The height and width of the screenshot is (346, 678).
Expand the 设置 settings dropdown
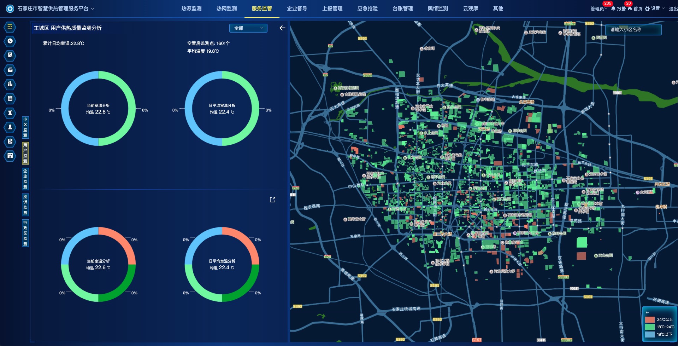[655, 8]
